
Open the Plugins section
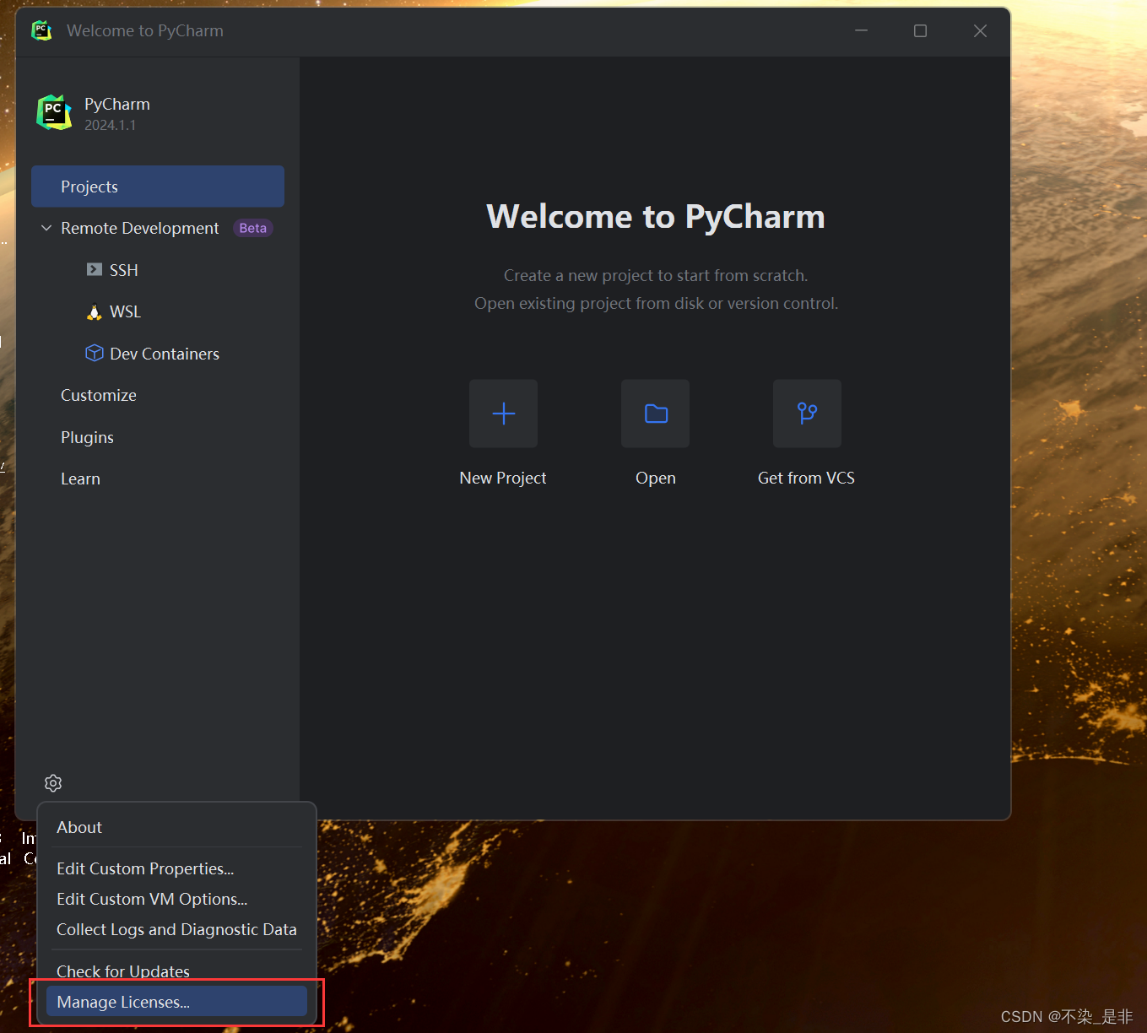pos(87,437)
